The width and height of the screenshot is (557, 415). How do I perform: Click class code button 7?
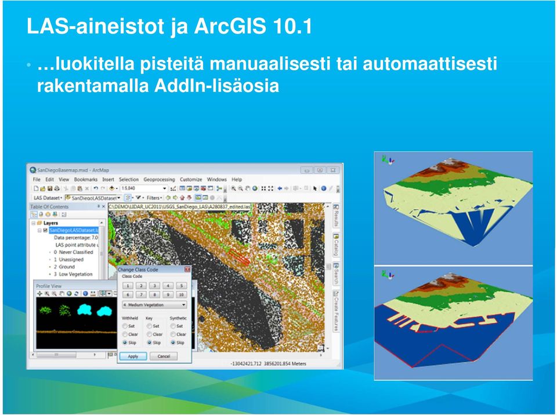141,294
